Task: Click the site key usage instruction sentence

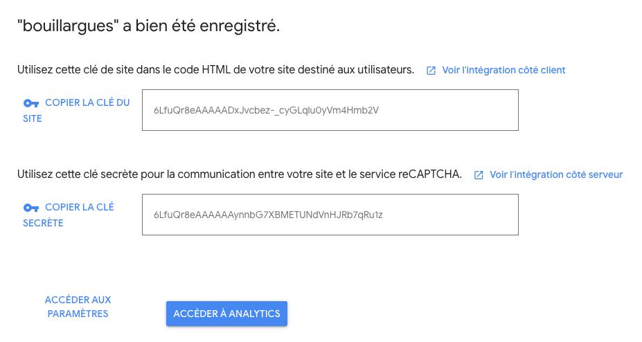Action: pos(215,70)
